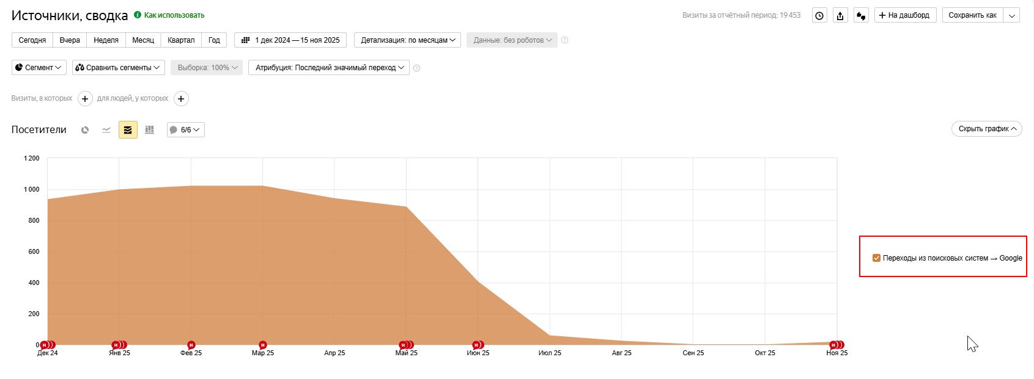Click the feedback thumbs icon
Image resolution: width=1034 pixels, height=379 pixels.
tap(861, 15)
